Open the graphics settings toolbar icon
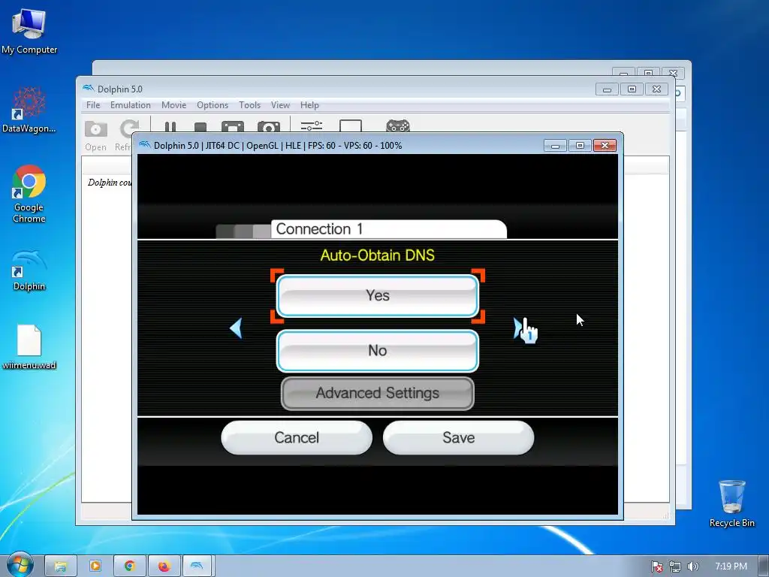Screen dimensions: 769x577 click(351, 125)
